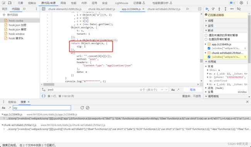Create a new snippet (新代码段)
This screenshot has height=147, width=251.
[x=10, y=15]
